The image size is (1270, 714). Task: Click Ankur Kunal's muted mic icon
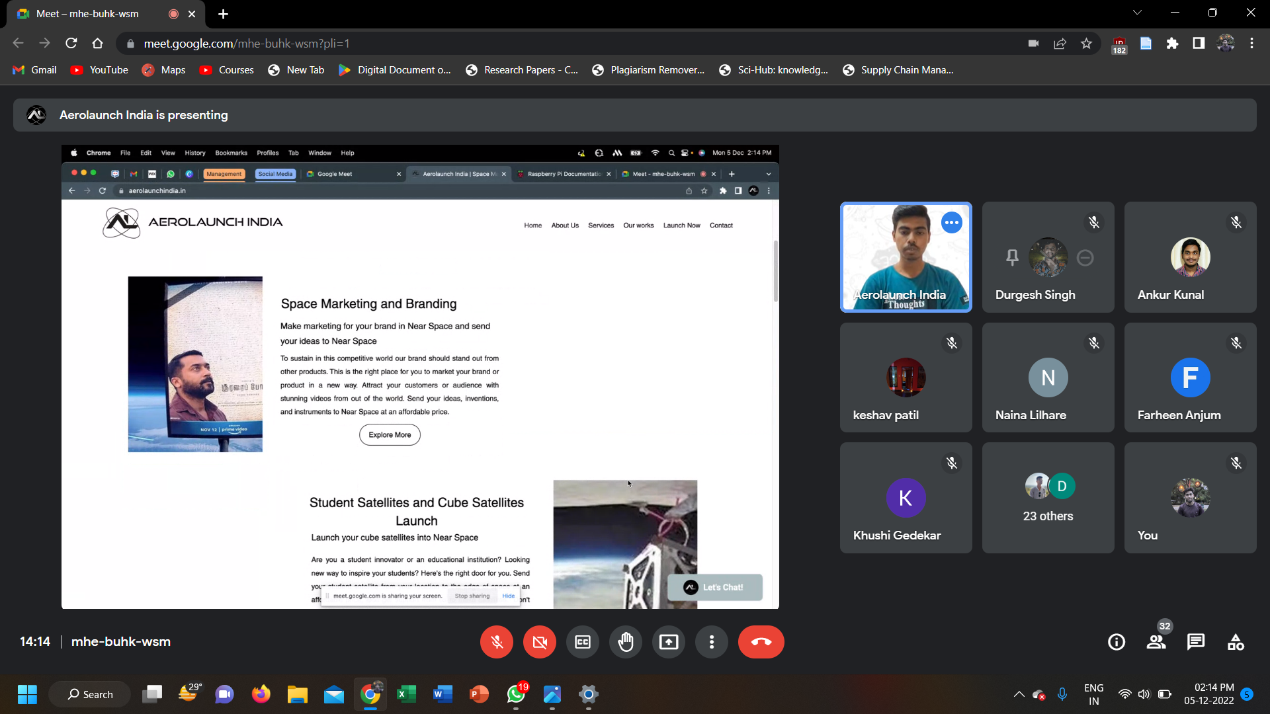click(x=1236, y=223)
